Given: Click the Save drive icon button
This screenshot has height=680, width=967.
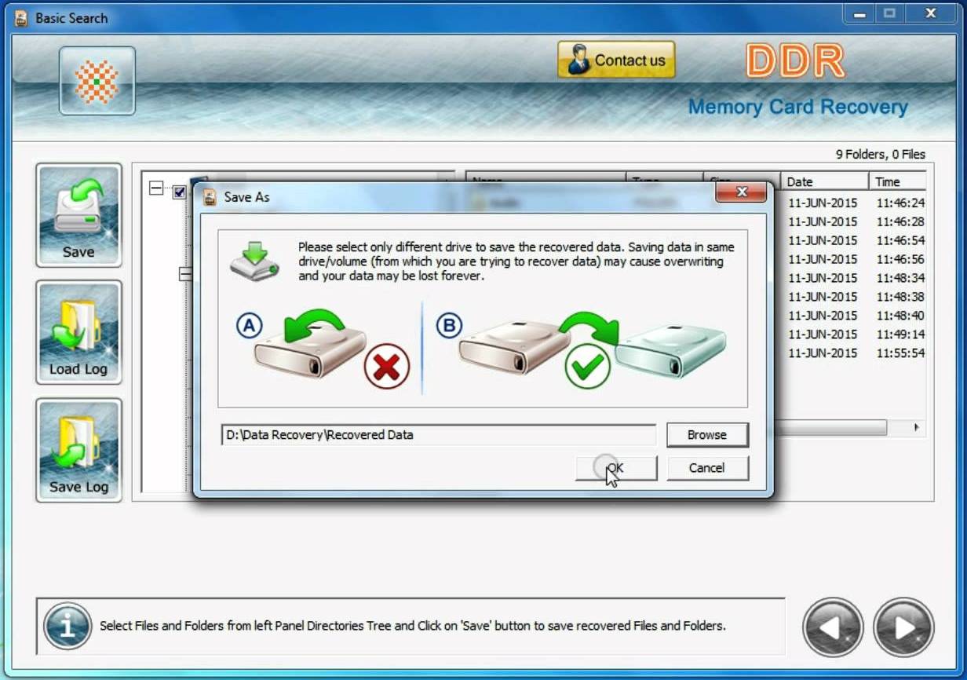Looking at the screenshot, I should click(x=78, y=215).
